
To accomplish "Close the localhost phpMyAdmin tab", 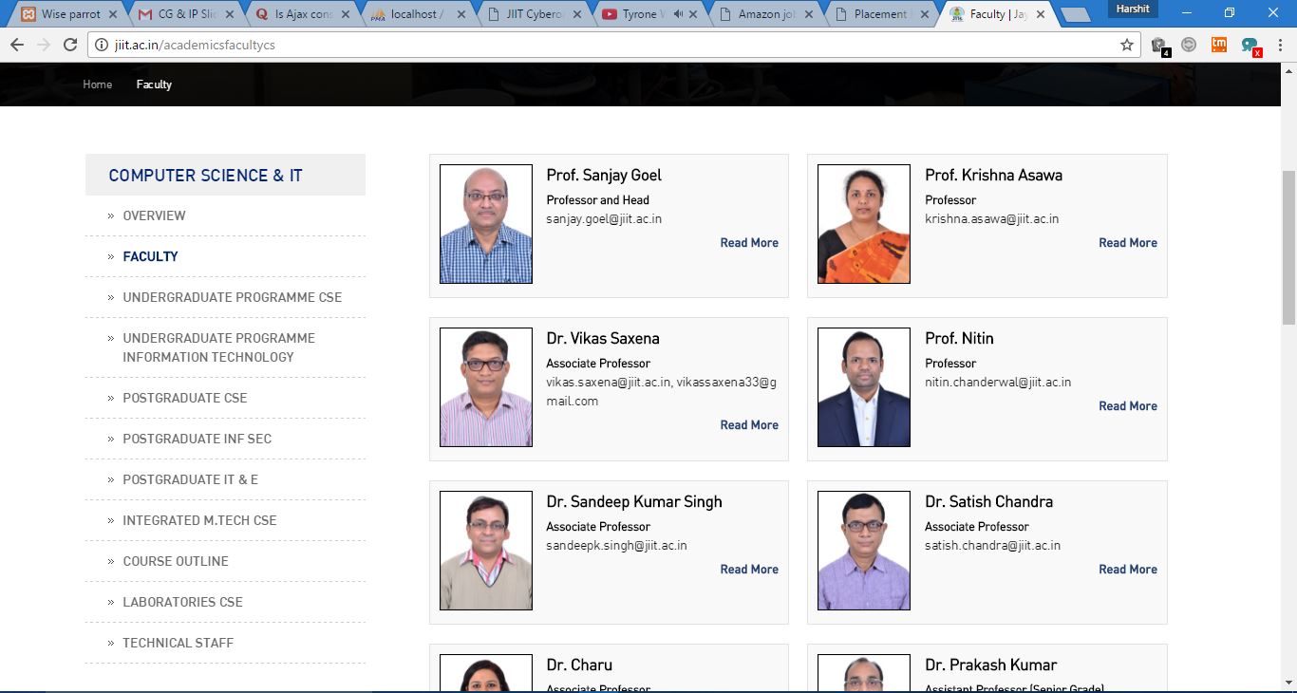I will click(461, 14).
